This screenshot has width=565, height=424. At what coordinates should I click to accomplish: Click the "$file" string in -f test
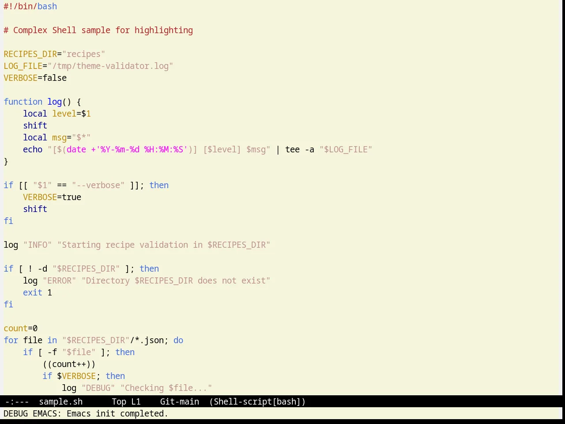pos(79,352)
